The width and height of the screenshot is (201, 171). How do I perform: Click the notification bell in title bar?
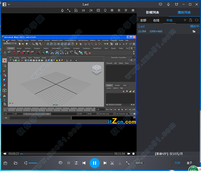coord(168,4)
